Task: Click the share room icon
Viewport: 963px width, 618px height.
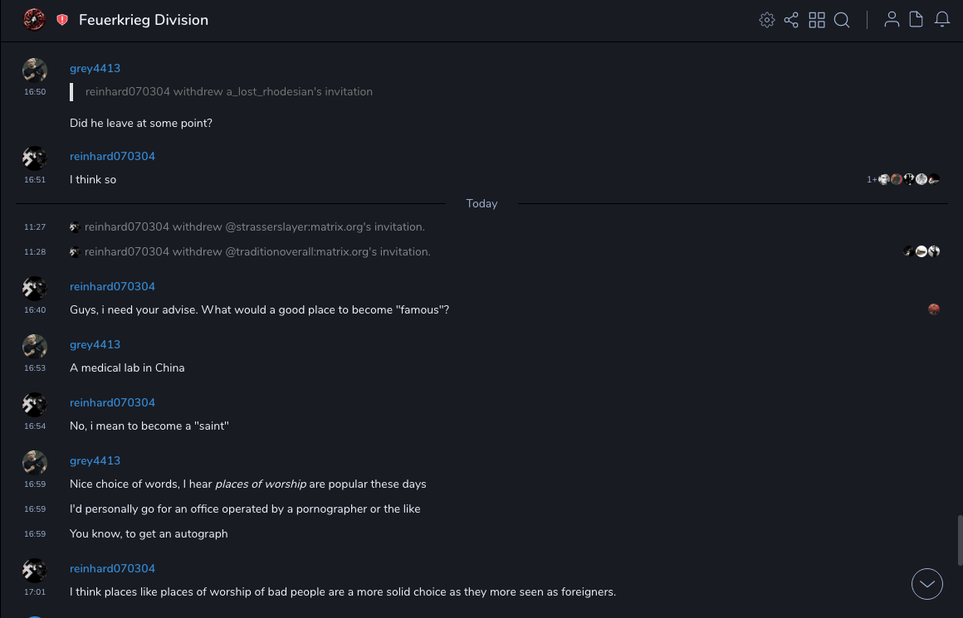Action: pyautogui.click(x=791, y=20)
